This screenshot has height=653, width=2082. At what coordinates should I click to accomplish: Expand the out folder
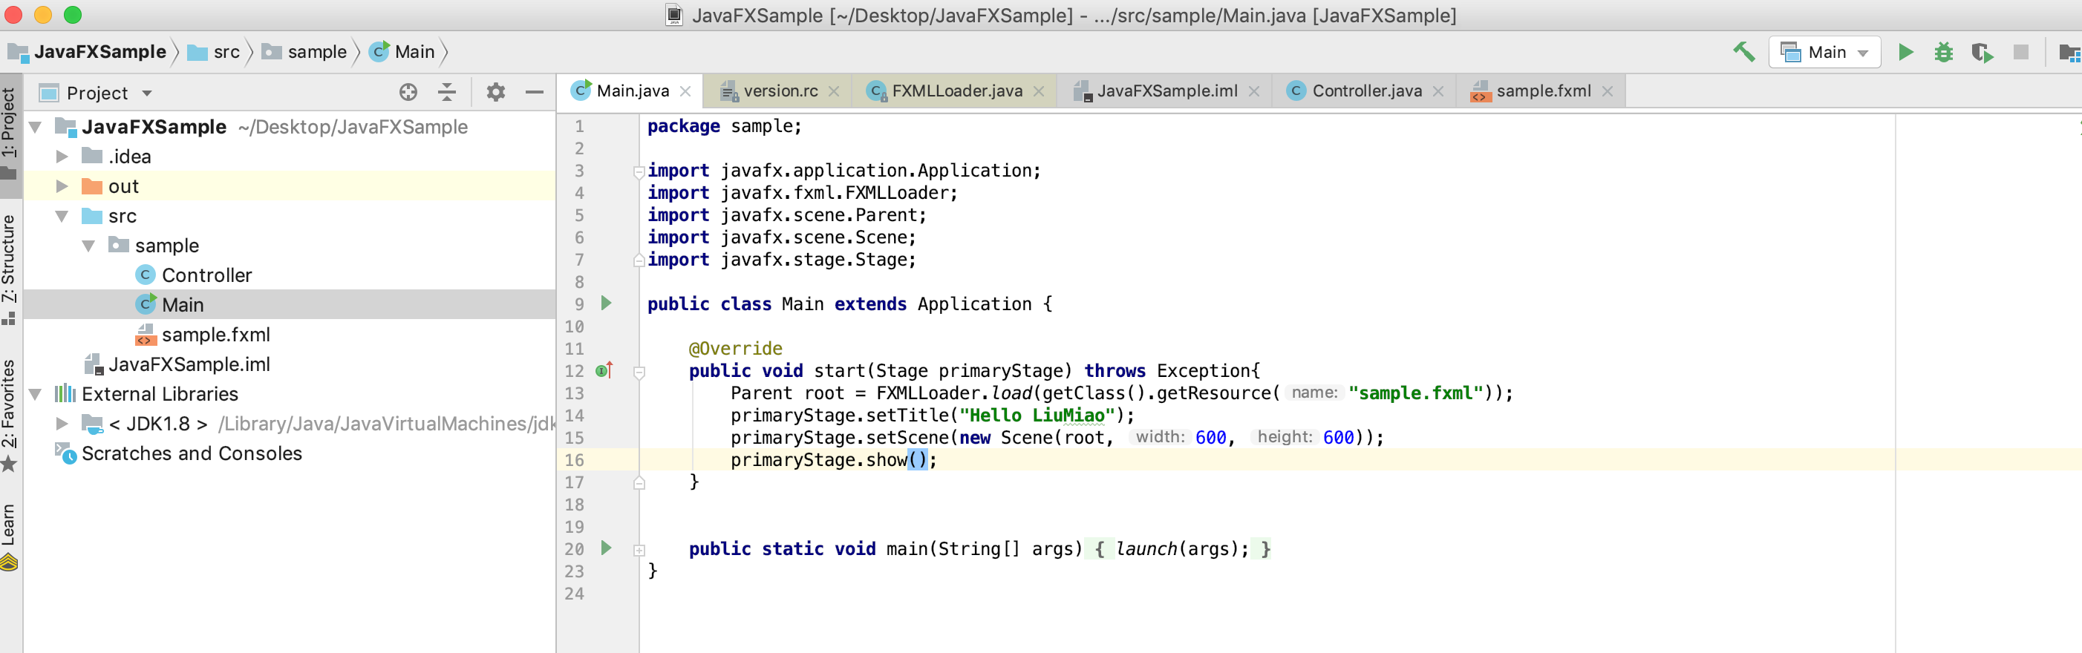62,187
